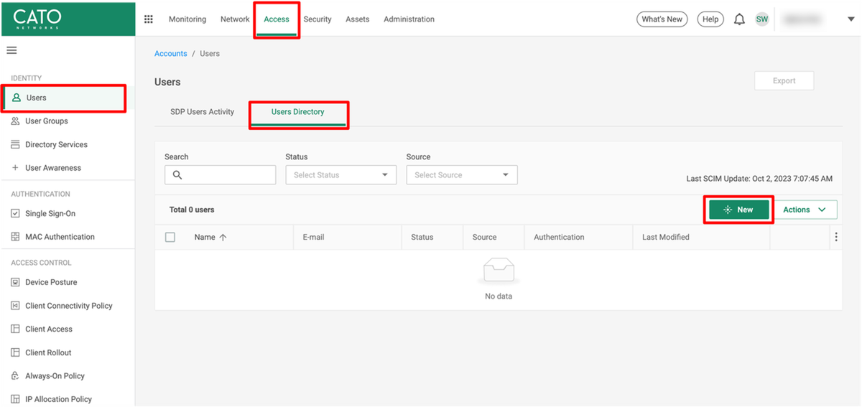This screenshot has height=407, width=862.
Task: Click the Device Posture icon
Action: click(x=15, y=282)
